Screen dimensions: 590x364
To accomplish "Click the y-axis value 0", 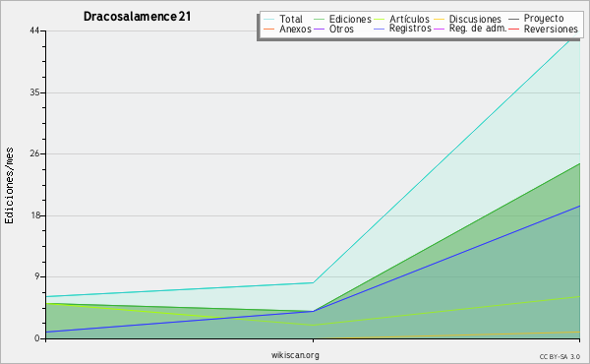I will click(x=37, y=338).
